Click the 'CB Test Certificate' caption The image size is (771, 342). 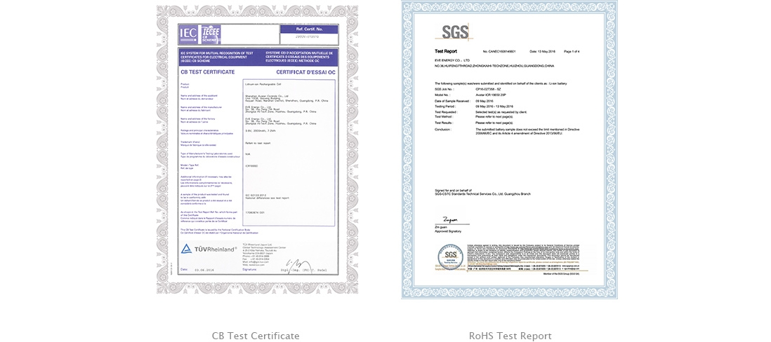pos(256,336)
